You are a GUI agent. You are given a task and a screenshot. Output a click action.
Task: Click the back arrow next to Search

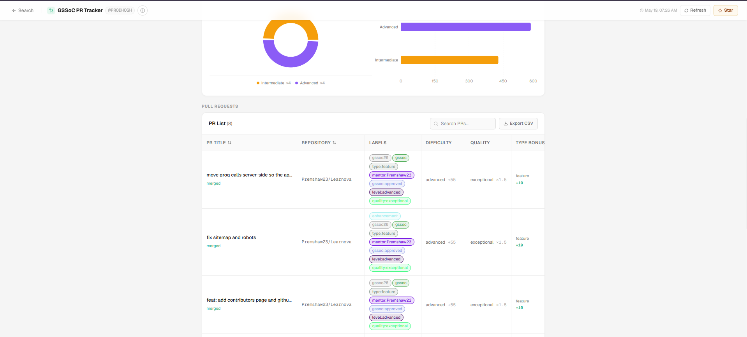(x=14, y=10)
